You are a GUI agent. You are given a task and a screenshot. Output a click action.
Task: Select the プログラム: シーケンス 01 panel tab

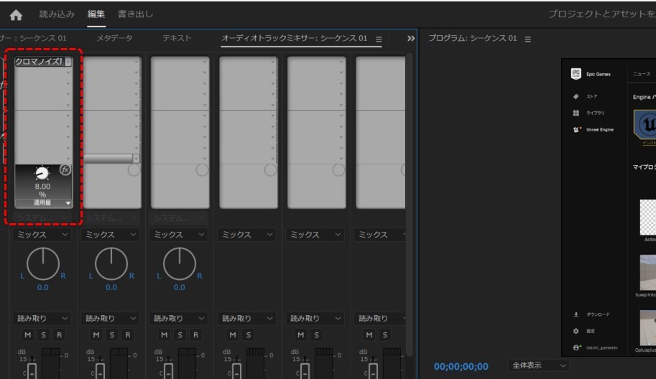[472, 39]
